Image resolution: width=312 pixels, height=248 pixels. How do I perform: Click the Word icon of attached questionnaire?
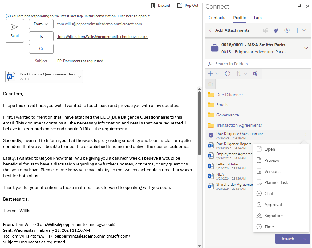[x=11, y=76]
